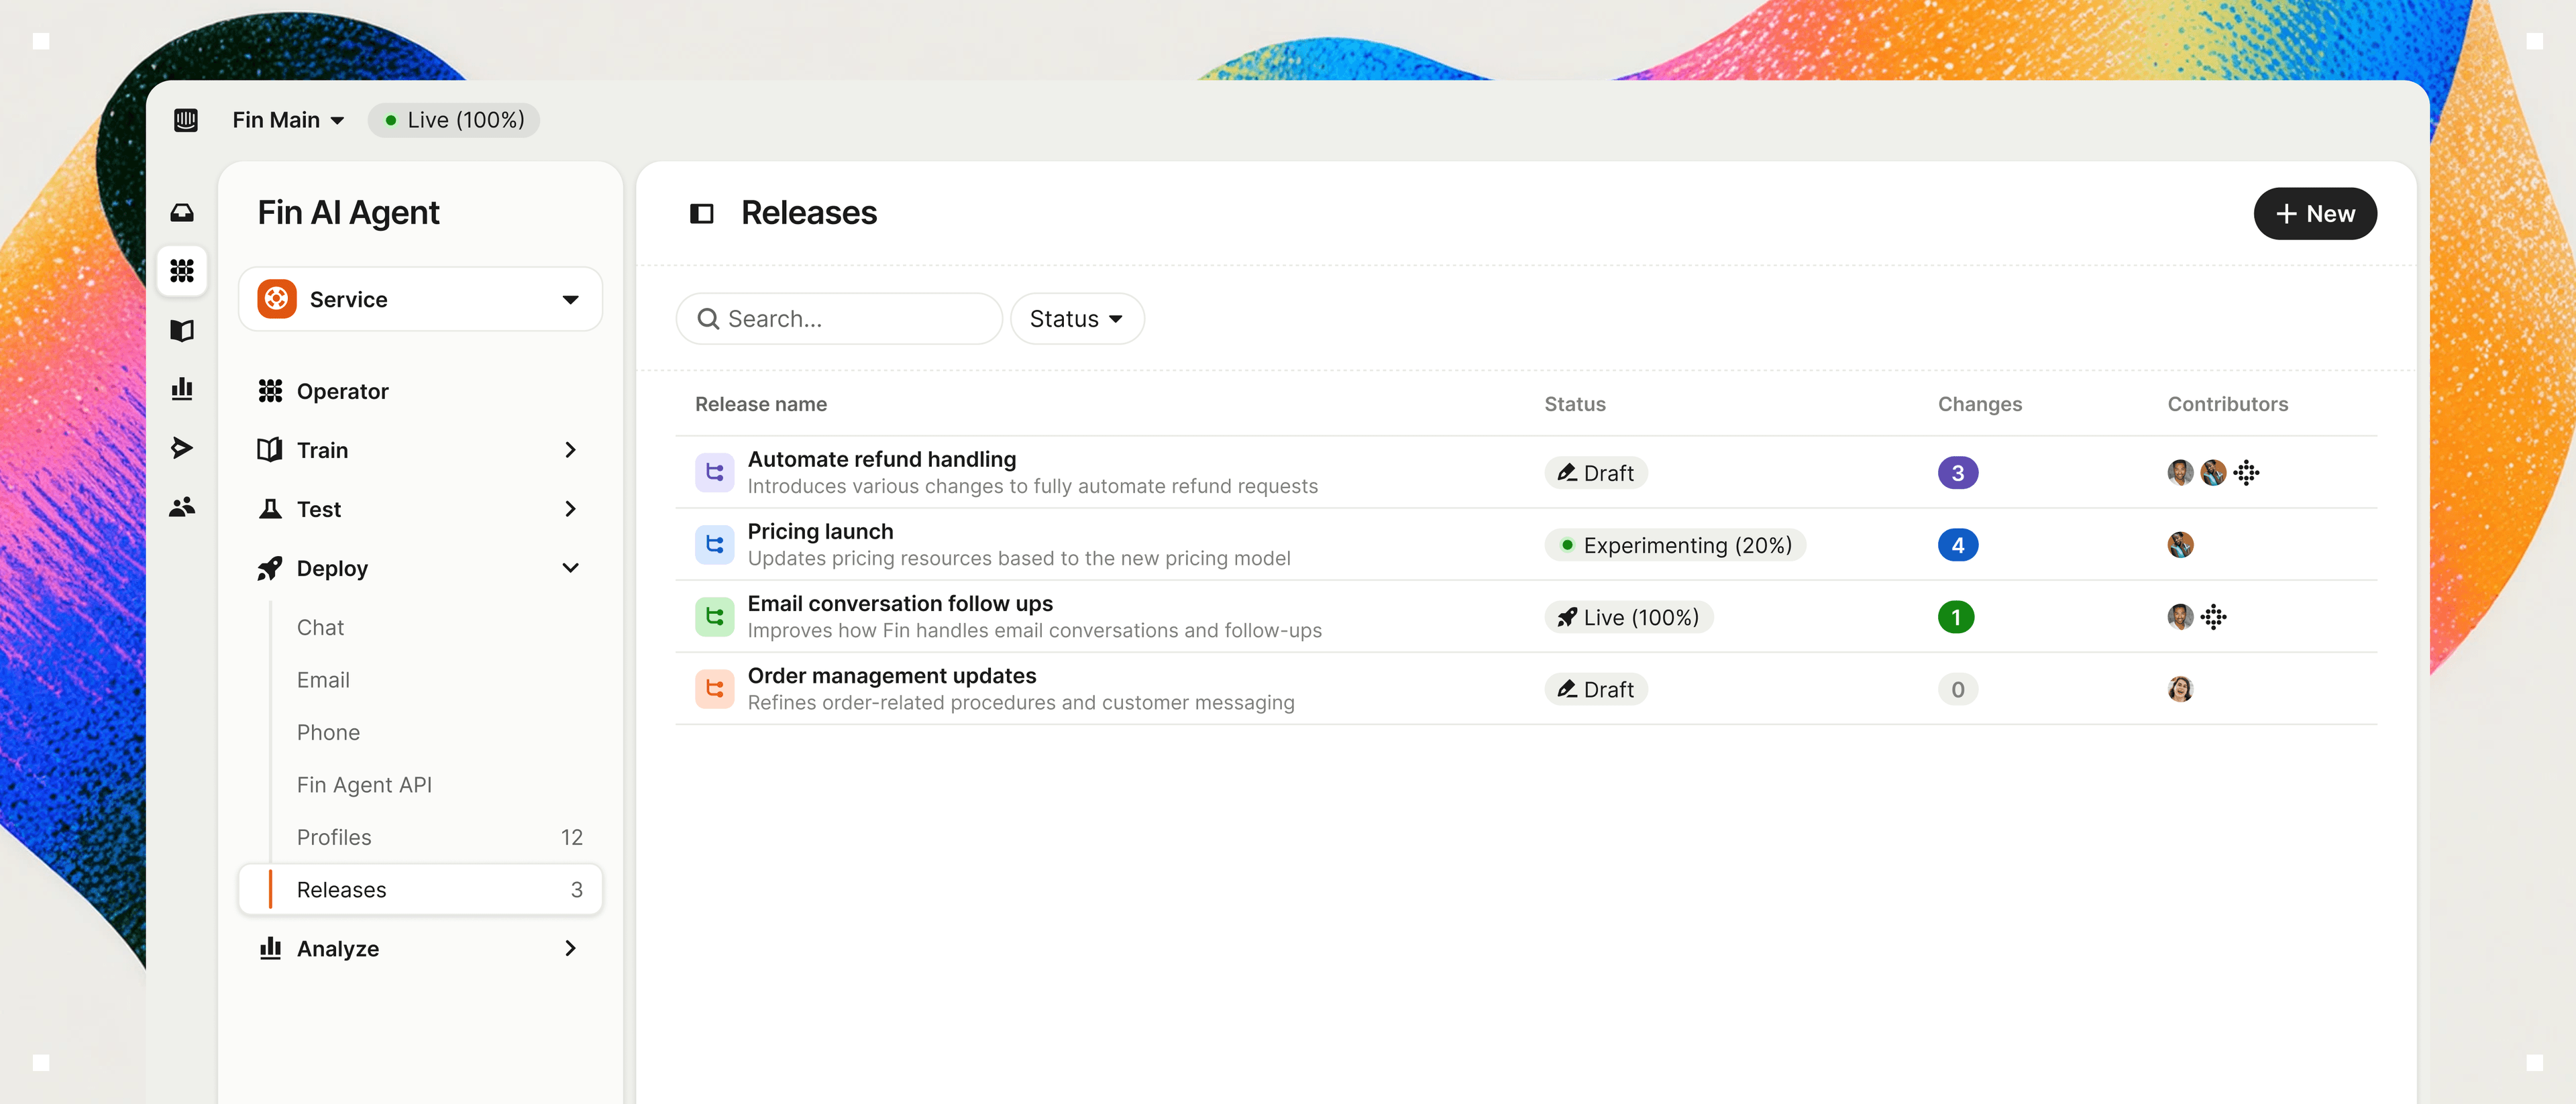Click the Automate refund handling branch icon

click(x=715, y=472)
